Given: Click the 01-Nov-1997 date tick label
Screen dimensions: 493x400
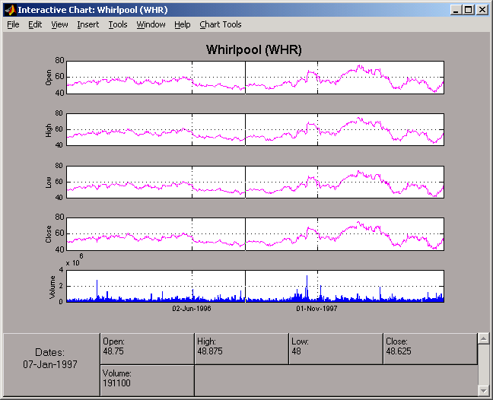Looking at the screenshot, I should 316,309.
